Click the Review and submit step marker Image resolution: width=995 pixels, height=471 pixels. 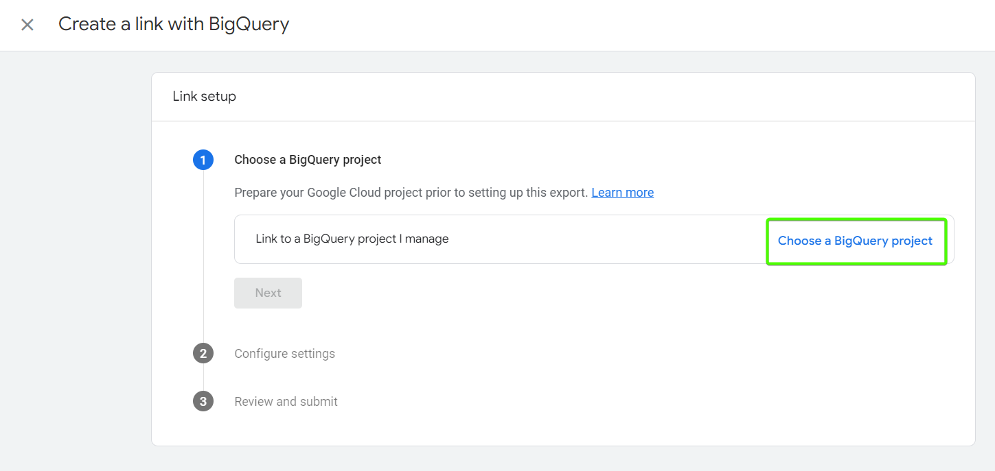pyautogui.click(x=286, y=401)
